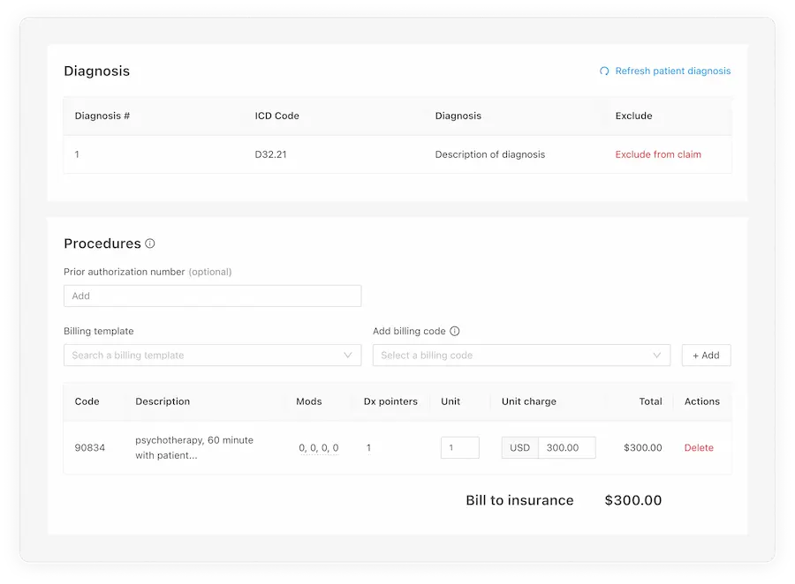The width and height of the screenshot is (795, 584).
Task: Click the Unit field for code 90834
Action: (459, 447)
